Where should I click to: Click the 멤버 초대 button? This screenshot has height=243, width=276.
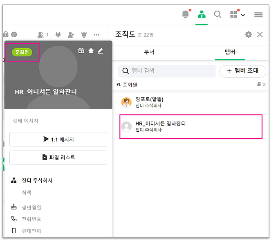(242, 71)
